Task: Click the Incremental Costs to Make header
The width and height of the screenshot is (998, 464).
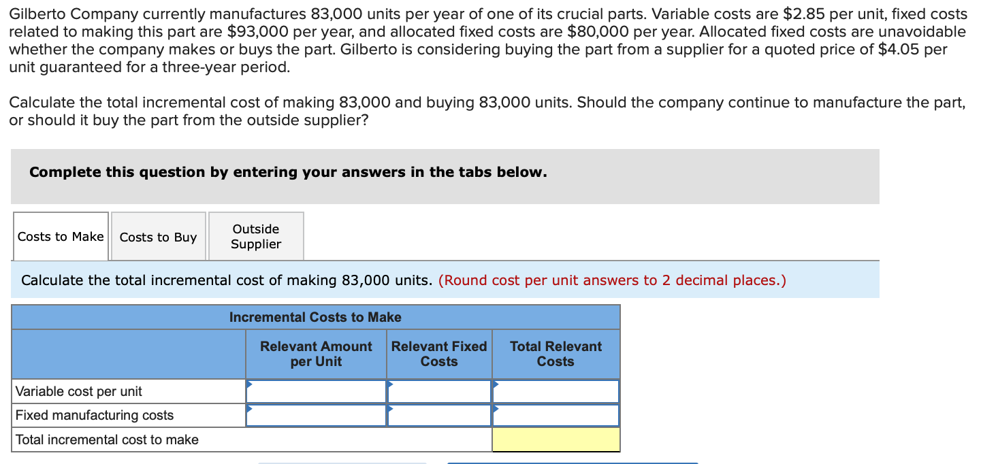Action: [315, 317]
